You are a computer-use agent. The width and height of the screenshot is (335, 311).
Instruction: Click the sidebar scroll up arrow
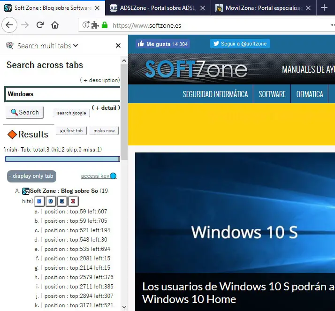(x=124, y=61)
